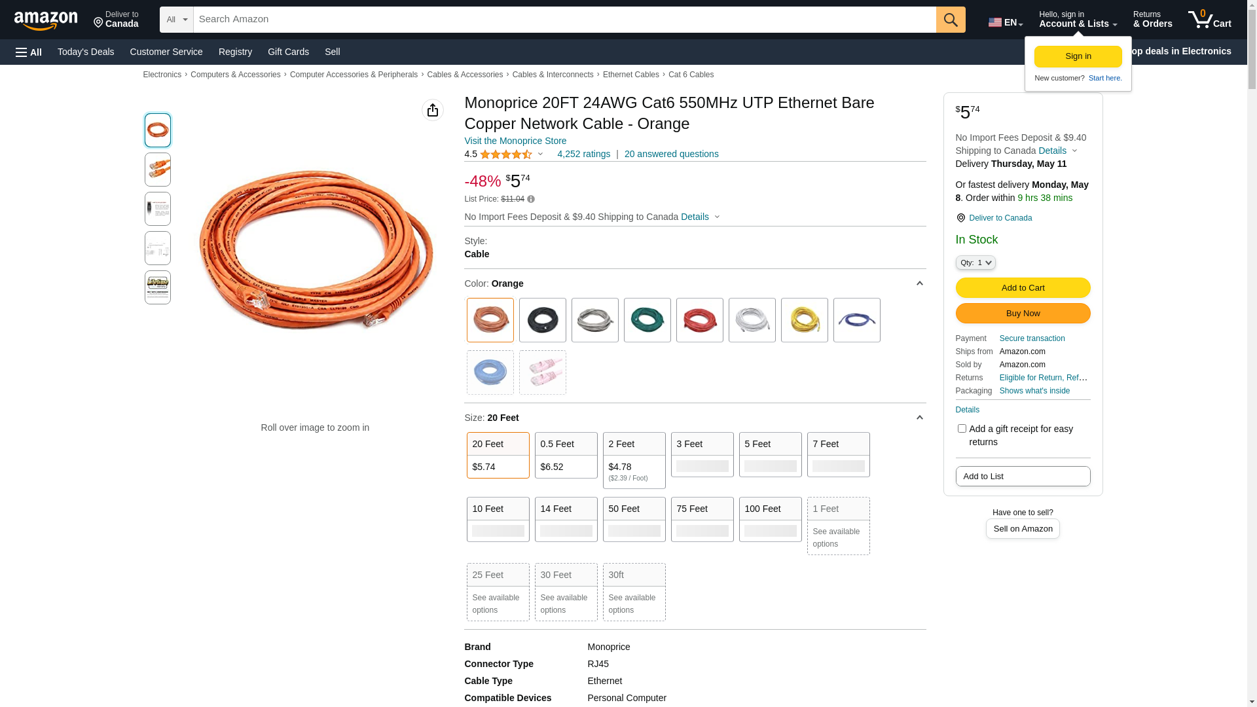Check the gift receipt checkbox
The image size is (1257, 707).
(x=962, y=429)
